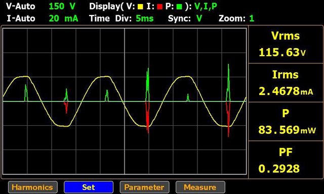
Task: Click the red current color swatch
Action: [x=159, y=7]
